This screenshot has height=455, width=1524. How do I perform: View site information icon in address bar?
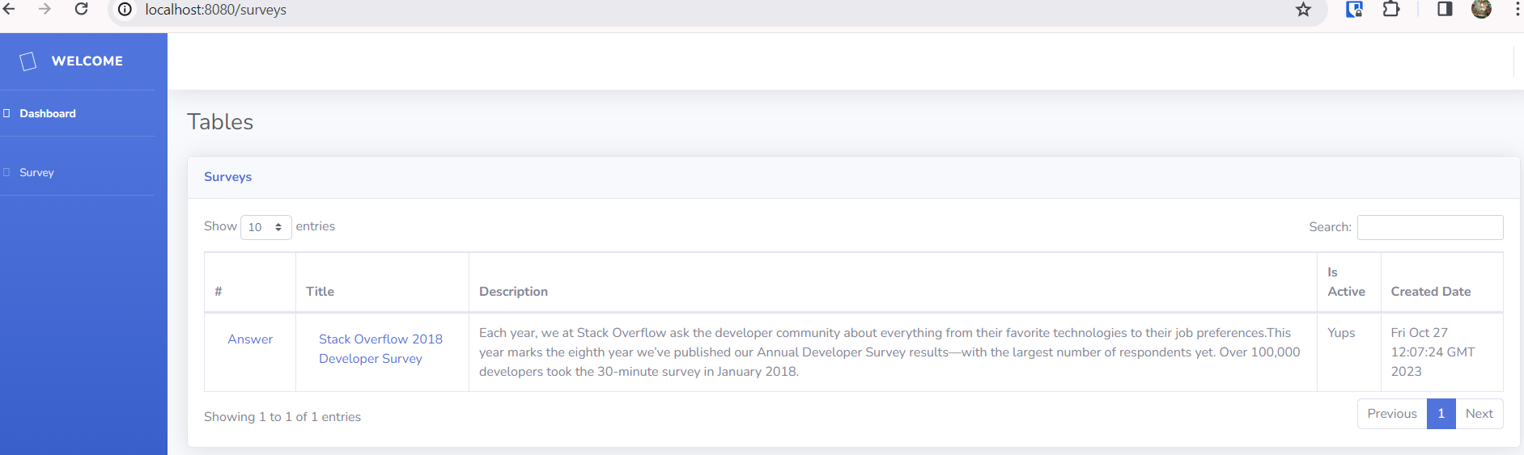click(x=125, y=10)
